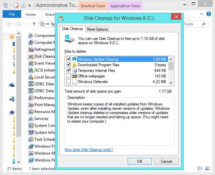
Task: Select Computer Management shortcut in Explorer
Action: [41, 43]
